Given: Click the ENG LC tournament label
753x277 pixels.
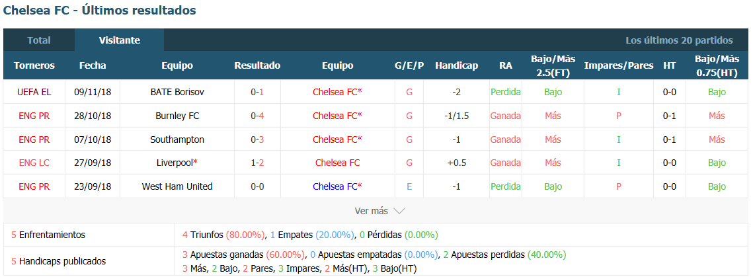Looking at the screenshot, I should [x=34, y=163].
